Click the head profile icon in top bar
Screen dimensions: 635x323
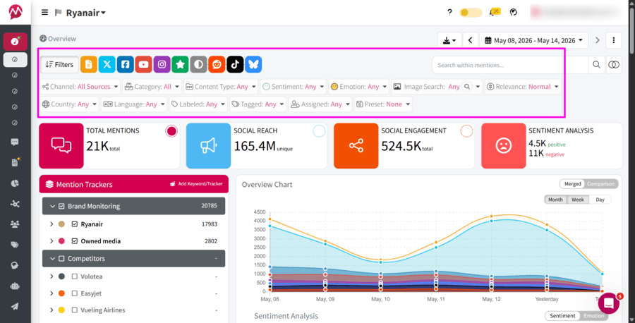(x=514, y=12)
